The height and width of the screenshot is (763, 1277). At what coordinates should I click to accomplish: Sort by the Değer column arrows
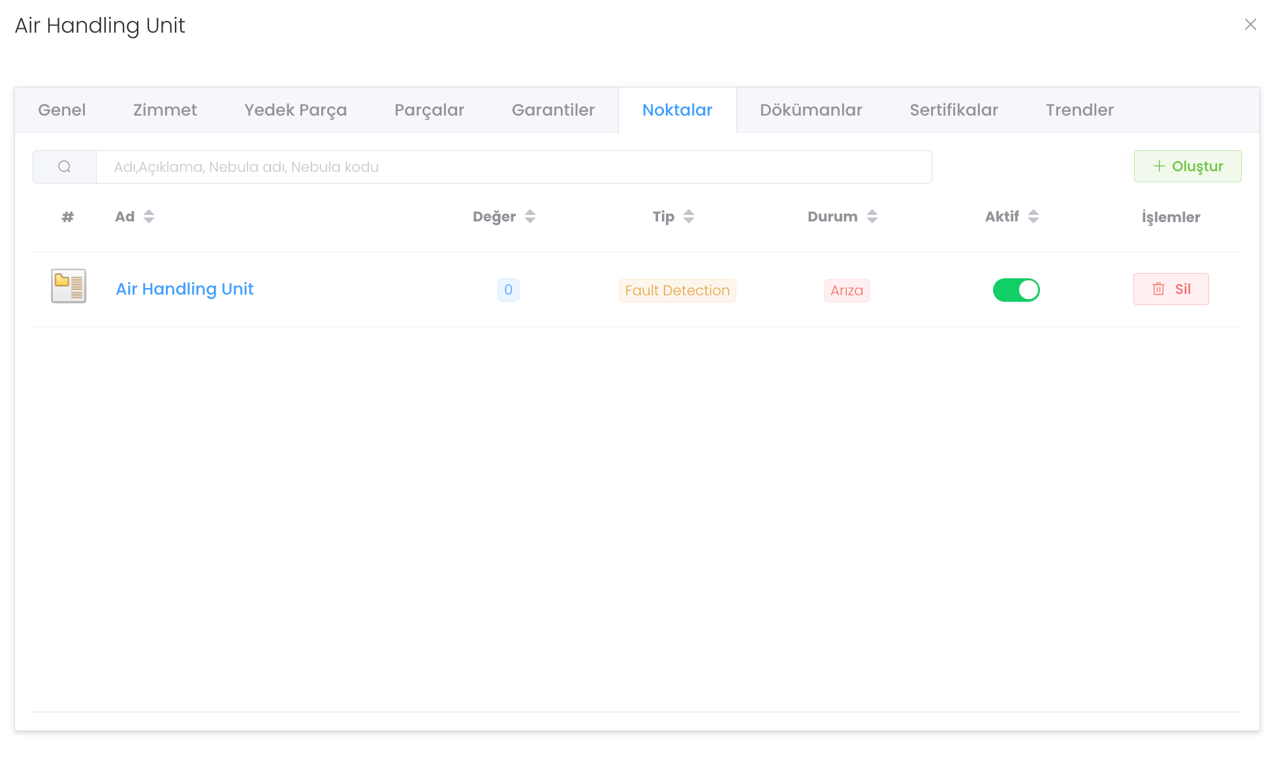click(530, 216)
